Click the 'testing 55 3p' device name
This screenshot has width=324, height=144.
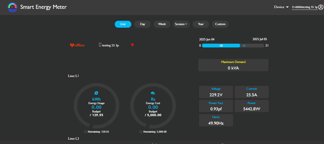pos(111,45)
